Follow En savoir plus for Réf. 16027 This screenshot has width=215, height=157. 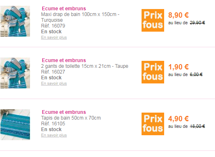coord(54,83)
